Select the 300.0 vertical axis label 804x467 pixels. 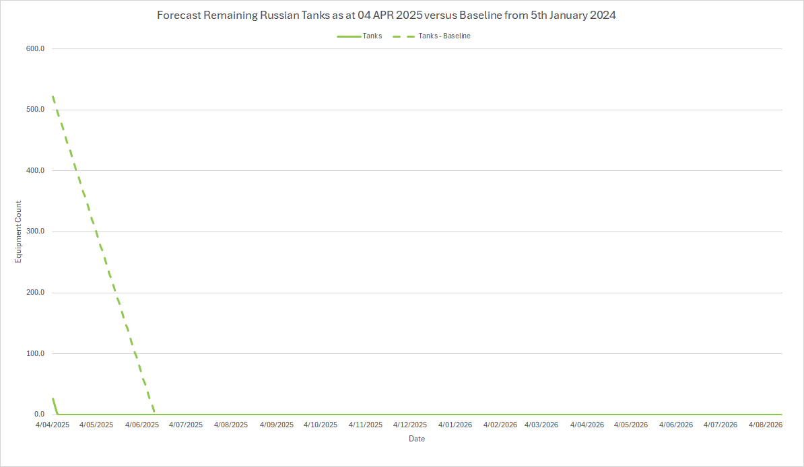[x=36, y=231]
